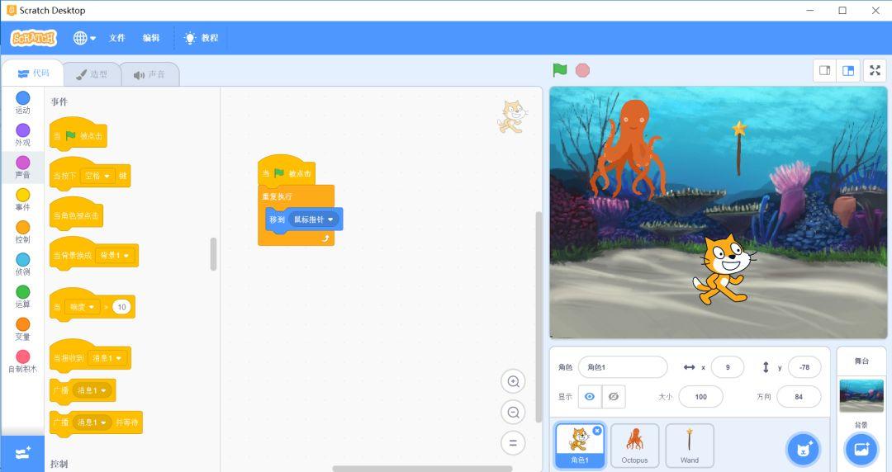Select the Wand sprite thumbnail
This screenshot has height=472, width=892.
690,446
